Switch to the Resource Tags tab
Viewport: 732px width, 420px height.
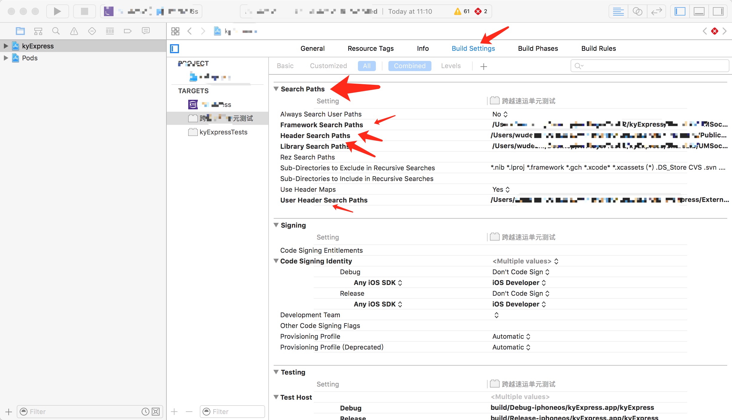370,48
